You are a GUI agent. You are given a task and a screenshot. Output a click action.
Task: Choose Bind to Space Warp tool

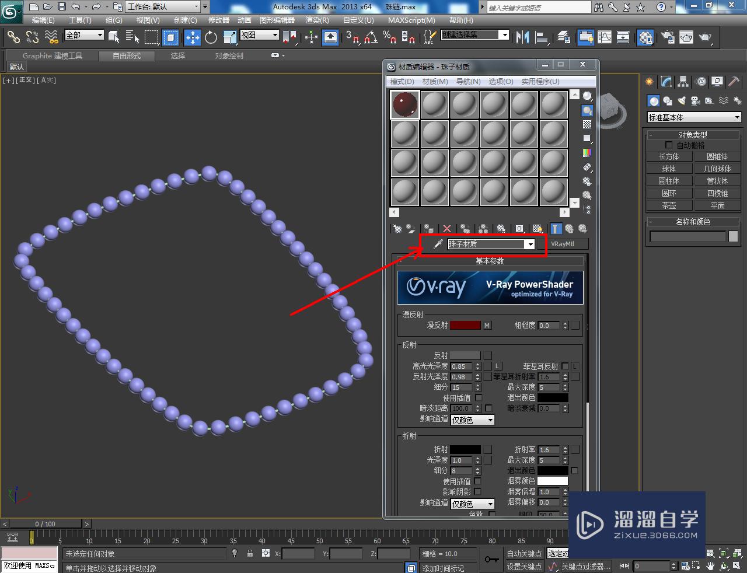pos(52,37)
